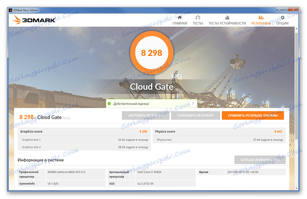
Task: Open the ОПЦИИ settings tab
Action: [282, 20]
